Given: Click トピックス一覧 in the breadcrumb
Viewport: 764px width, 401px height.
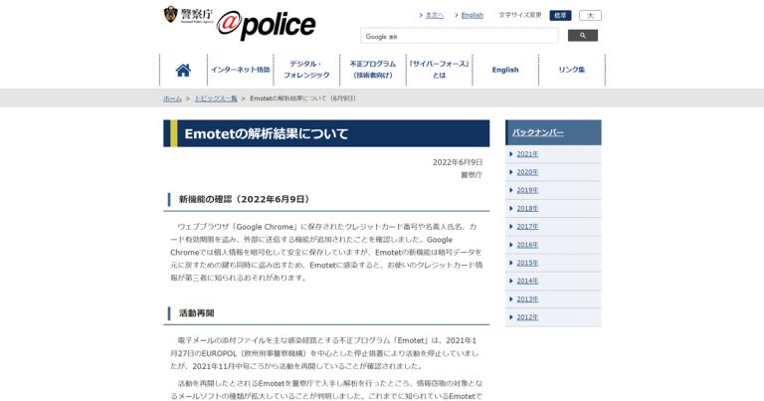Looking at the screenshot, I should [216, 99].
